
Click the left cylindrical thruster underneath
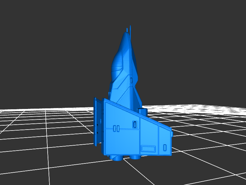[x=117, y=158]
